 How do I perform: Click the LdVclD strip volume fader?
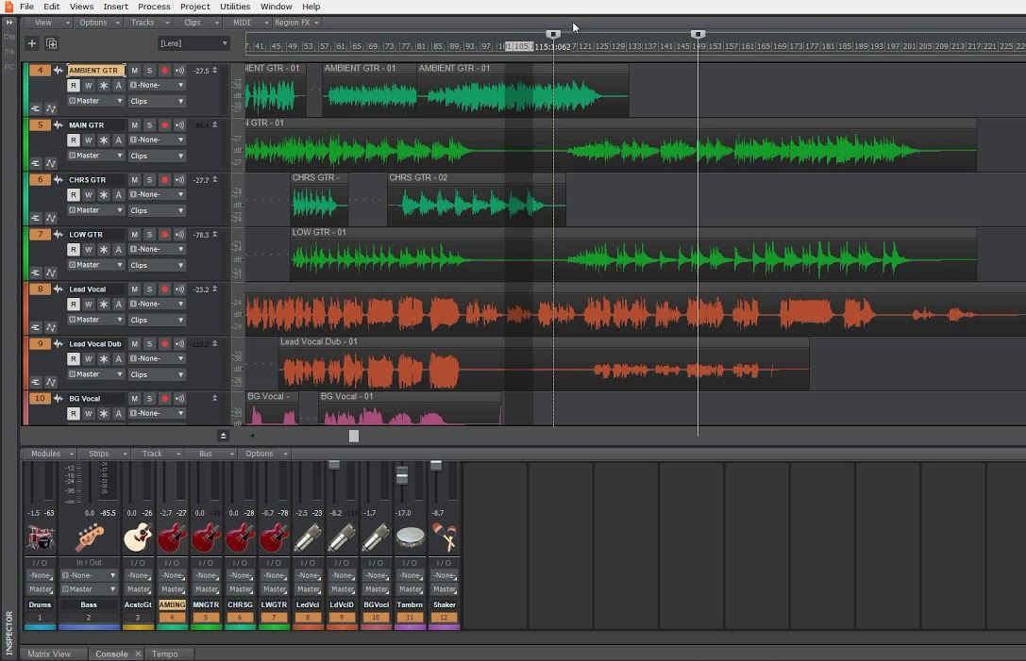[x=334, y=465]
